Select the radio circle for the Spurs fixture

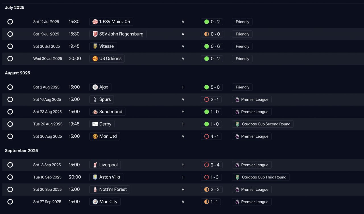(10, 99)
